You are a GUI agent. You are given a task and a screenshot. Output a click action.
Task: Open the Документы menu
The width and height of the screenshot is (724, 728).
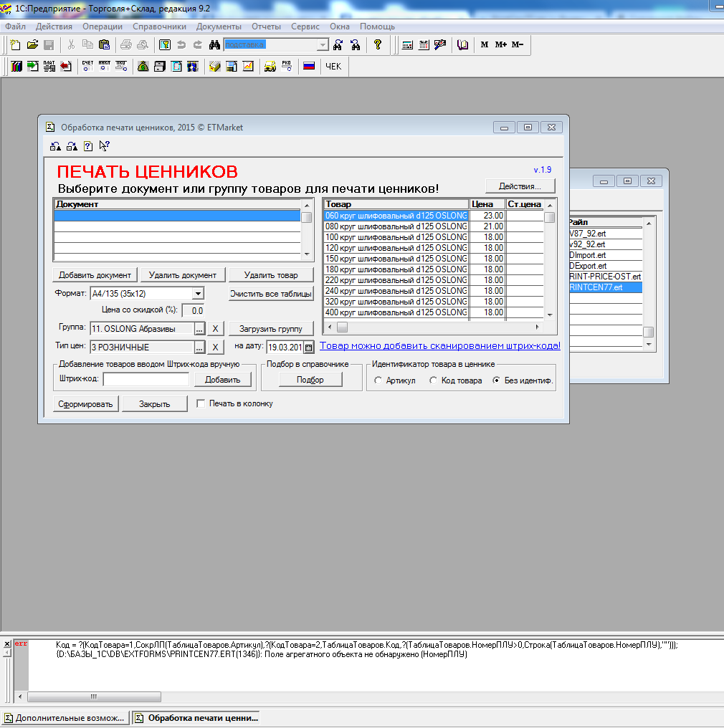point(219,27)
